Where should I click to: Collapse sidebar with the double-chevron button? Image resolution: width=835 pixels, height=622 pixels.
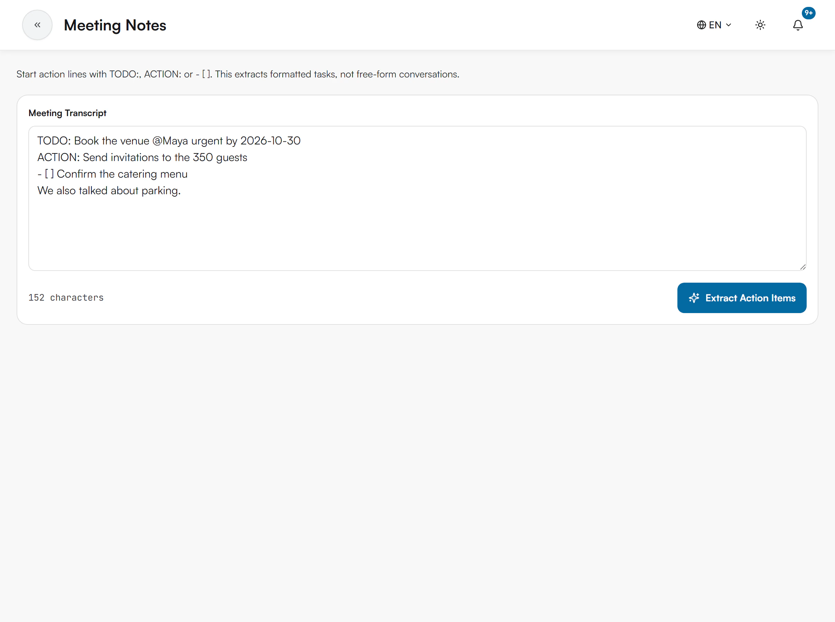pyautogui.click(x=37, y=25)
